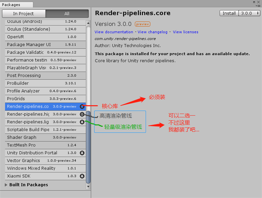Switch to the In Project filter
The height and width of the screenshot is (198, 262).
(24, 13)
